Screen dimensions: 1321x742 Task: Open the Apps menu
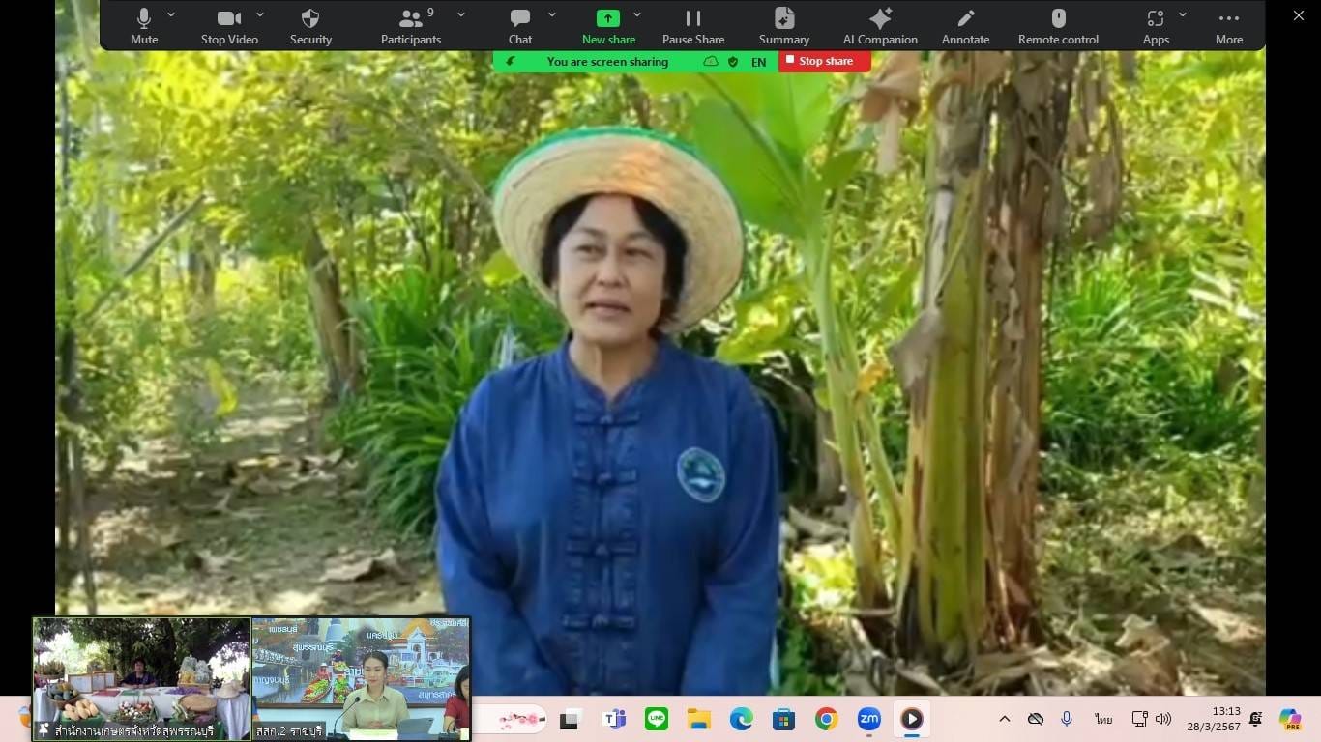click(1156, 26)
